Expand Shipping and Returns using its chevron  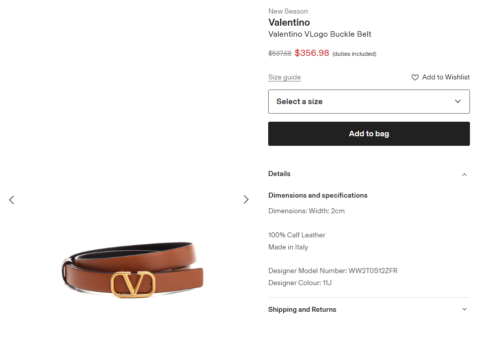pyautogui.click(x=464, y=309)
